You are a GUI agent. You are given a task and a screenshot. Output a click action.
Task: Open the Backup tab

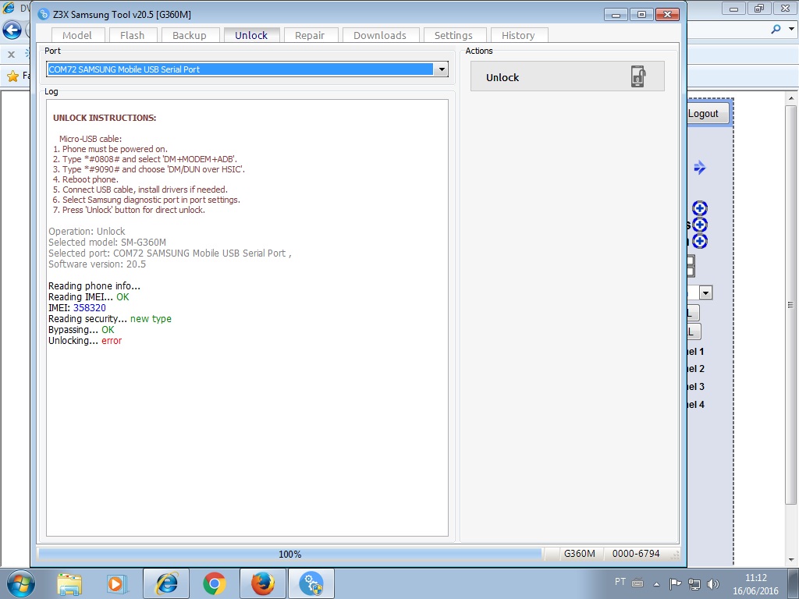[190, 35]
